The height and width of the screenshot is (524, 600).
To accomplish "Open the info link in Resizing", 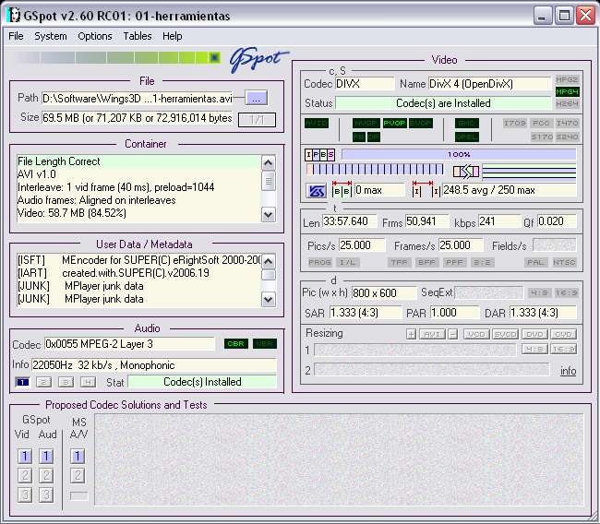I will (x=569, y=371).
